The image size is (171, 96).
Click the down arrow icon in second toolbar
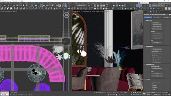(119, 9)
